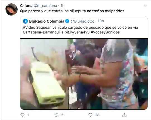Click the @m_caraluna handle
Screen dimensions: 151x120
[45, 6]
